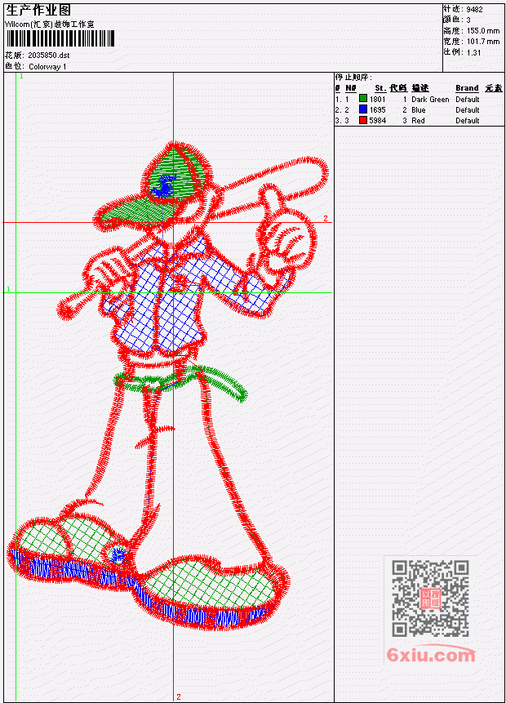Click row '1. 1' in stop sequence
506x703 pixels.
tap(419, 99)
